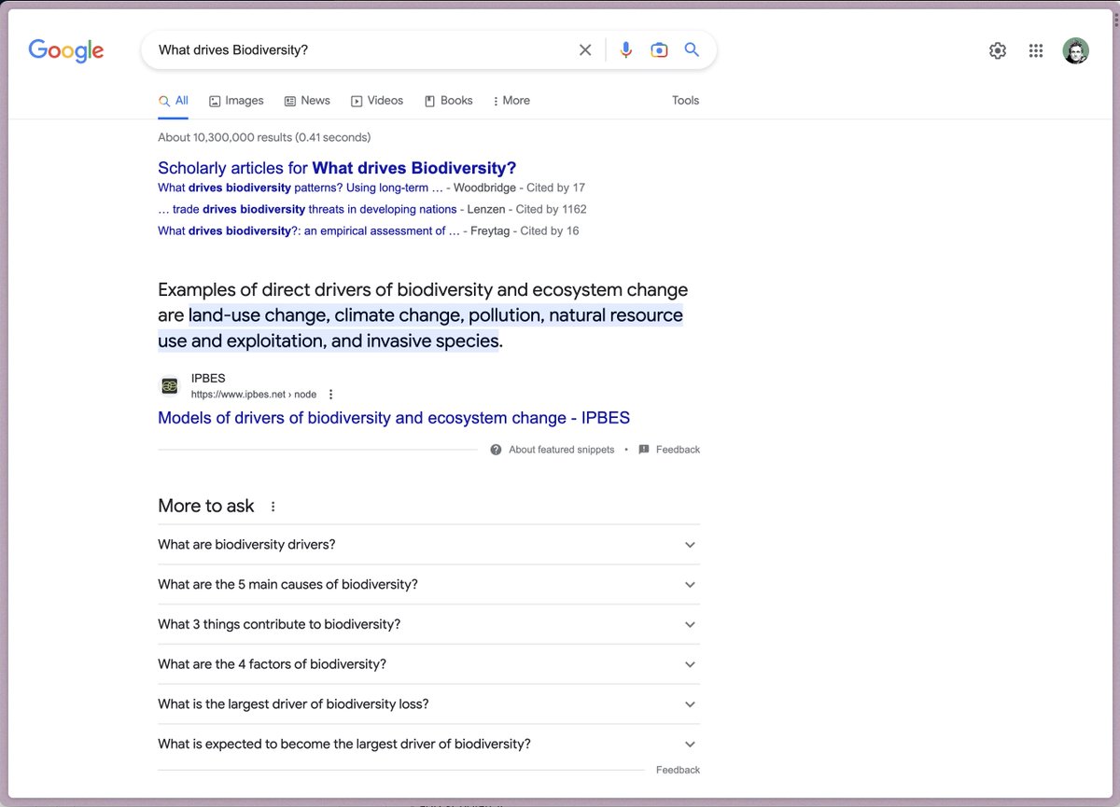This screenshot has height=807, width=1120.
Task: Expand 'What is the largest driver of biodiversity loss?'
Action: (428, 704)
